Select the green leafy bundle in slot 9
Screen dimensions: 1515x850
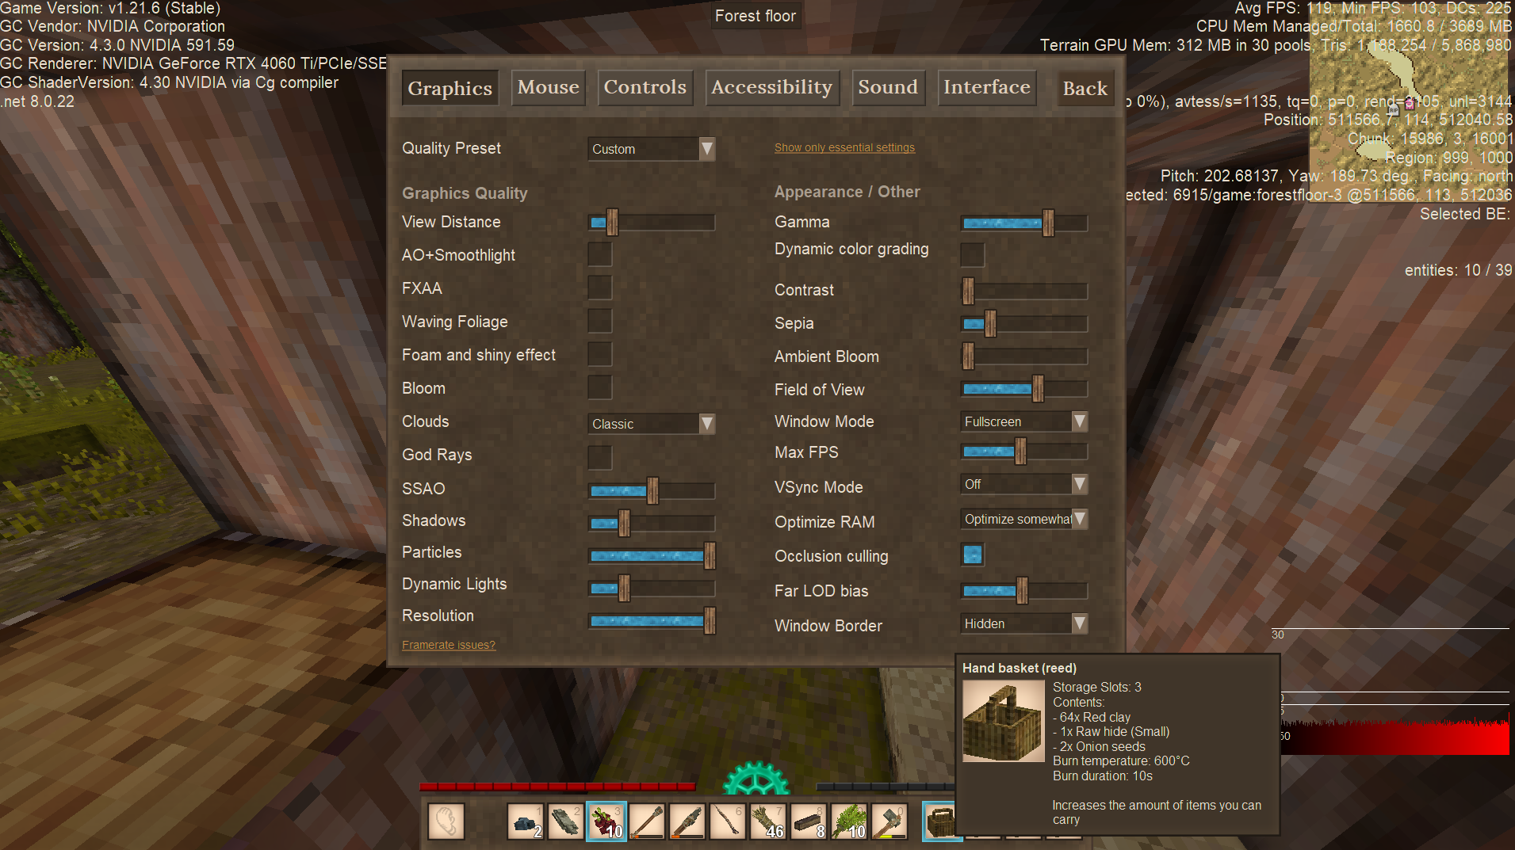[848, 821]
